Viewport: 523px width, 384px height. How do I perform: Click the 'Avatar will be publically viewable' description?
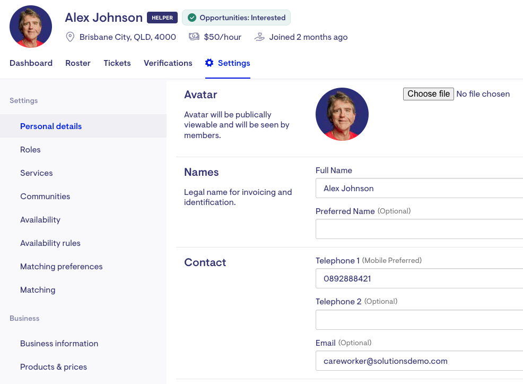237,125
